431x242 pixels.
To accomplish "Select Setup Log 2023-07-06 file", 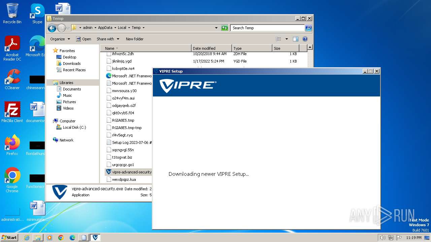I will pyautogui.click(x=130, y=143).
